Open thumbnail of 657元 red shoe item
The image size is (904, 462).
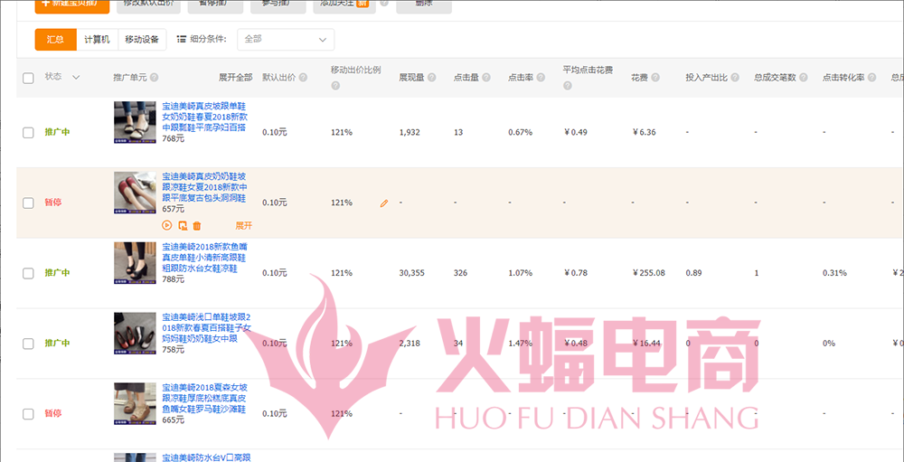point(135,192)
